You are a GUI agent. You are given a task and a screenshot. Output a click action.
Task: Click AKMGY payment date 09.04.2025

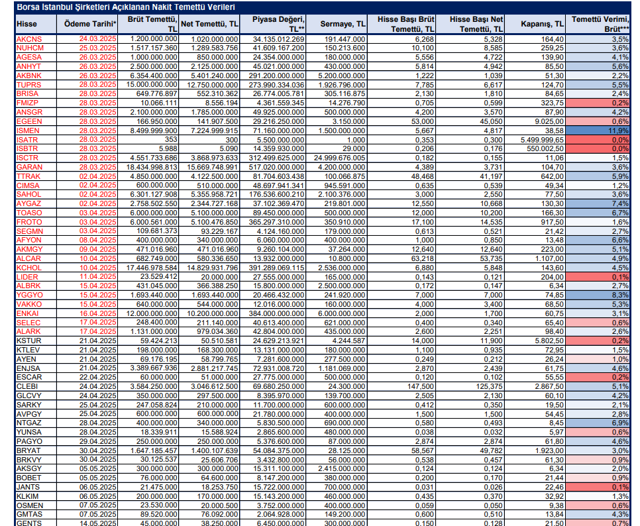point(98,249)
